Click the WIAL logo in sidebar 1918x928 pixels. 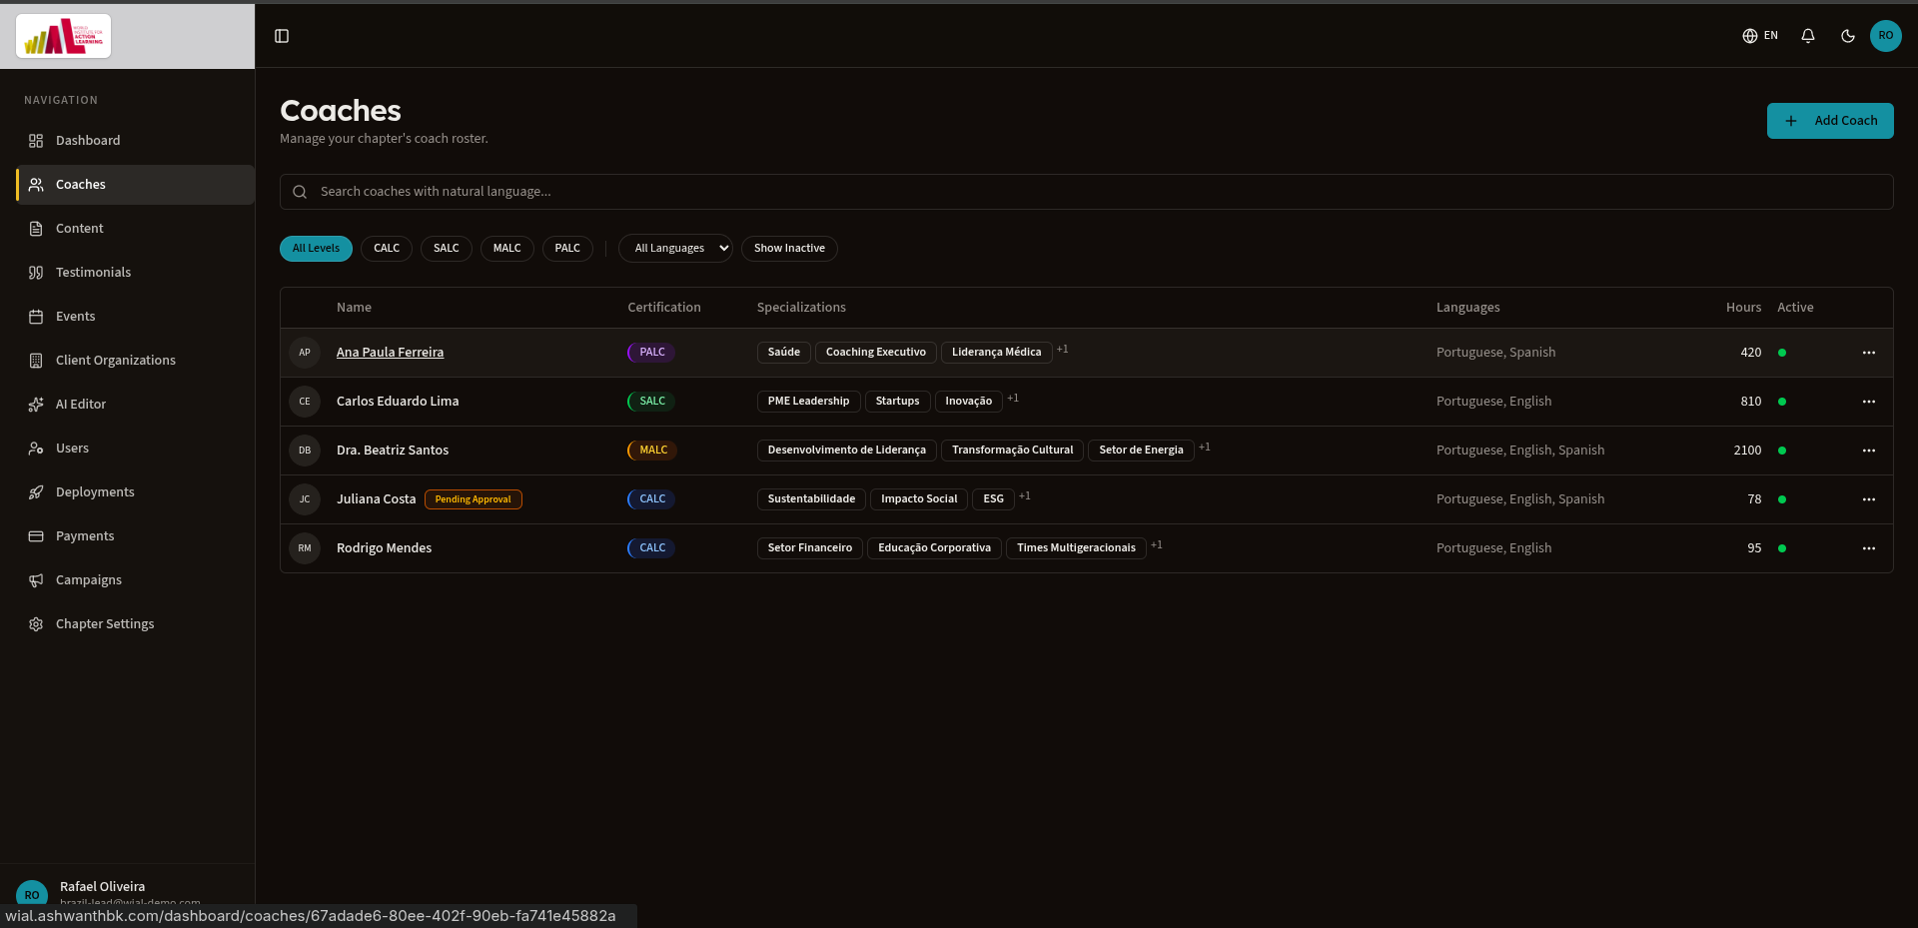click(x=64, y=37)
